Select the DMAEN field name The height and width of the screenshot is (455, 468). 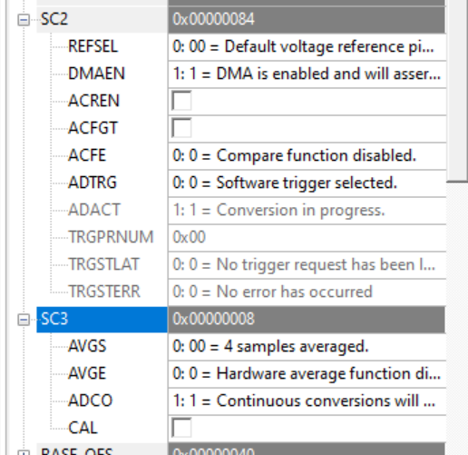(x=96, y=74)
